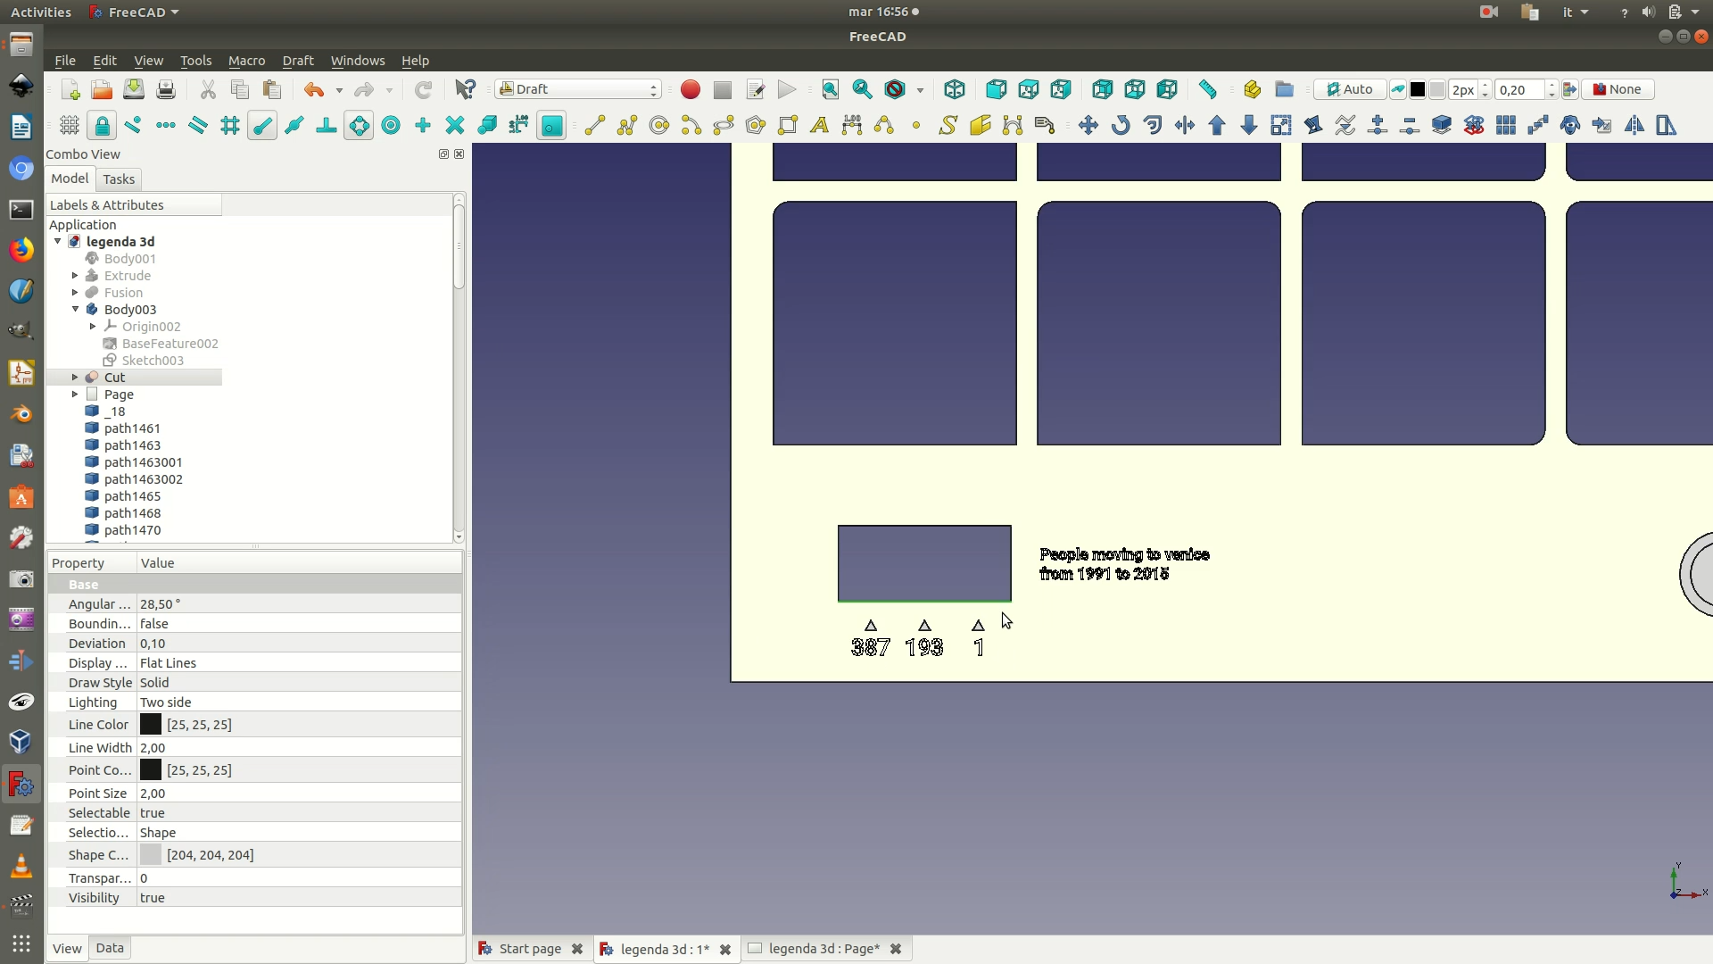Select the Draft Ellipse tool

(724, 125)
